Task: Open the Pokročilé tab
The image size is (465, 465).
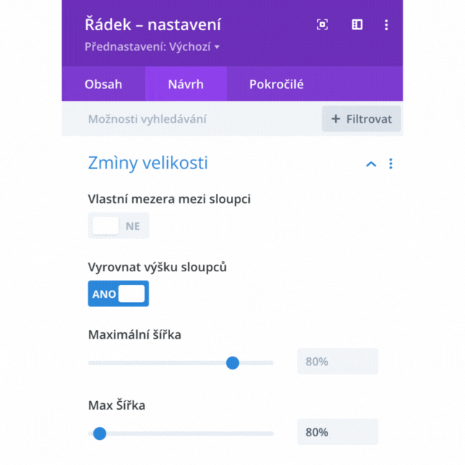Action: 276,84
